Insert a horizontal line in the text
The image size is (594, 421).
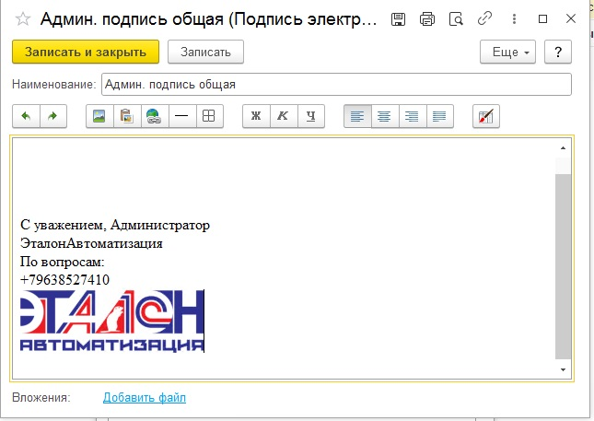(182, 116)
